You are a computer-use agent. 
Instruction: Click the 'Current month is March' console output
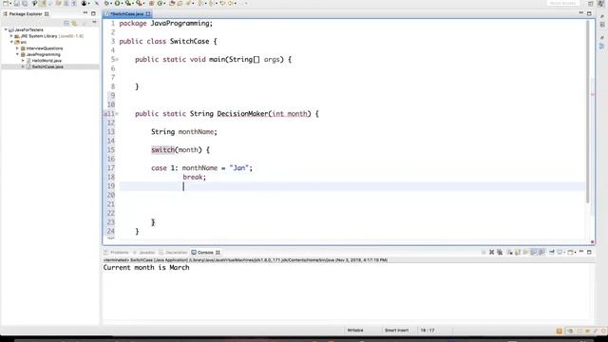pyautogui.click(x=146, y=268)
